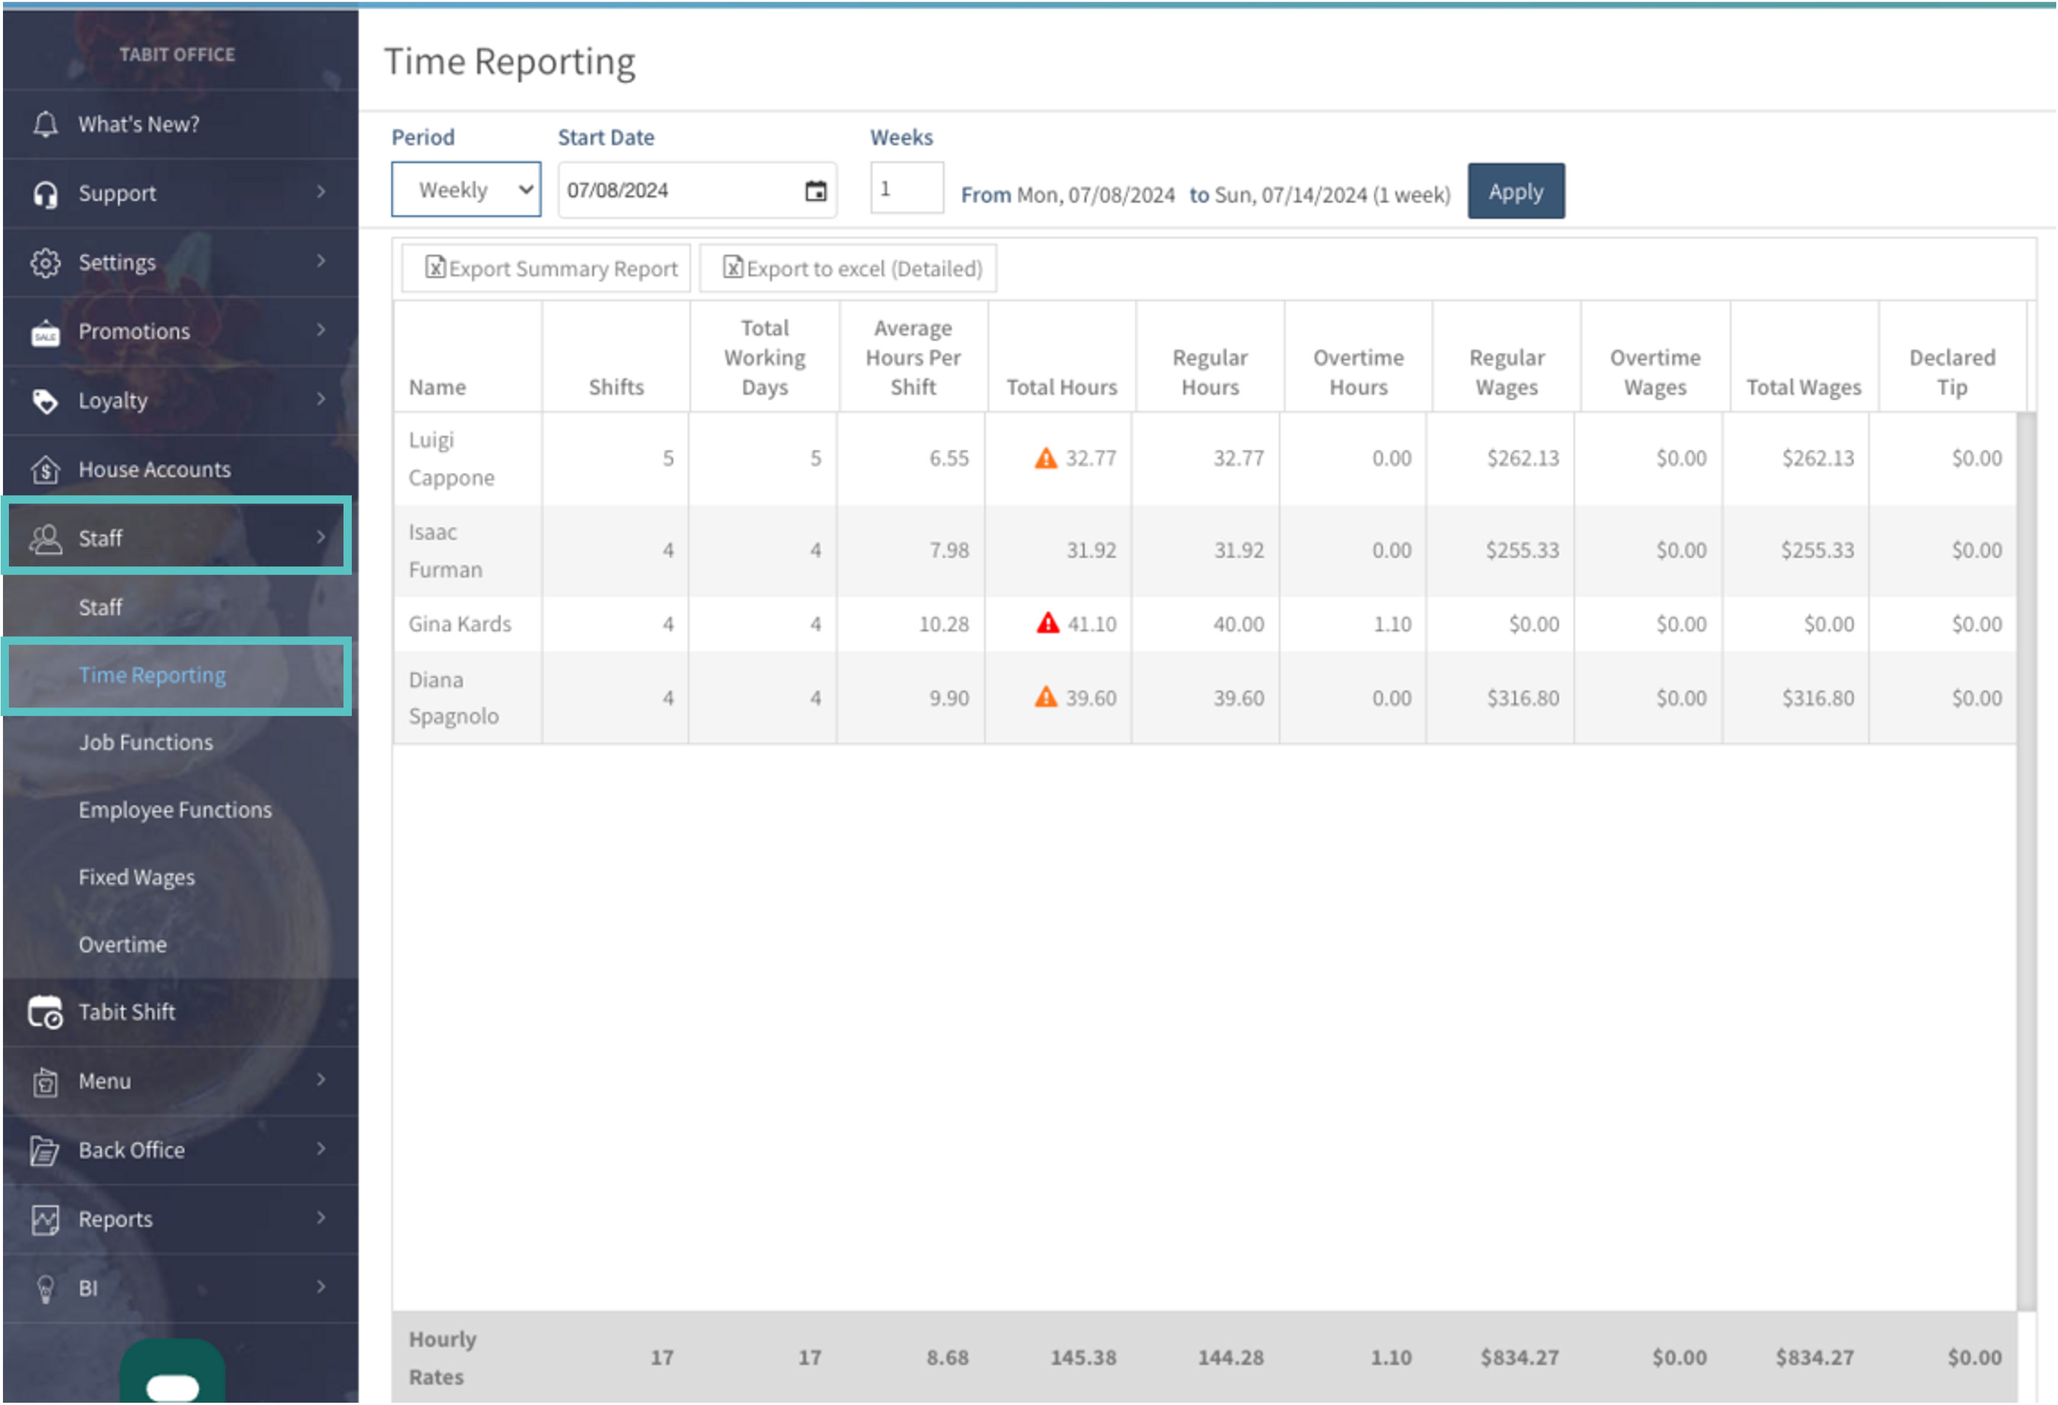Click Export Summary Report button

[x=550, y=268]
